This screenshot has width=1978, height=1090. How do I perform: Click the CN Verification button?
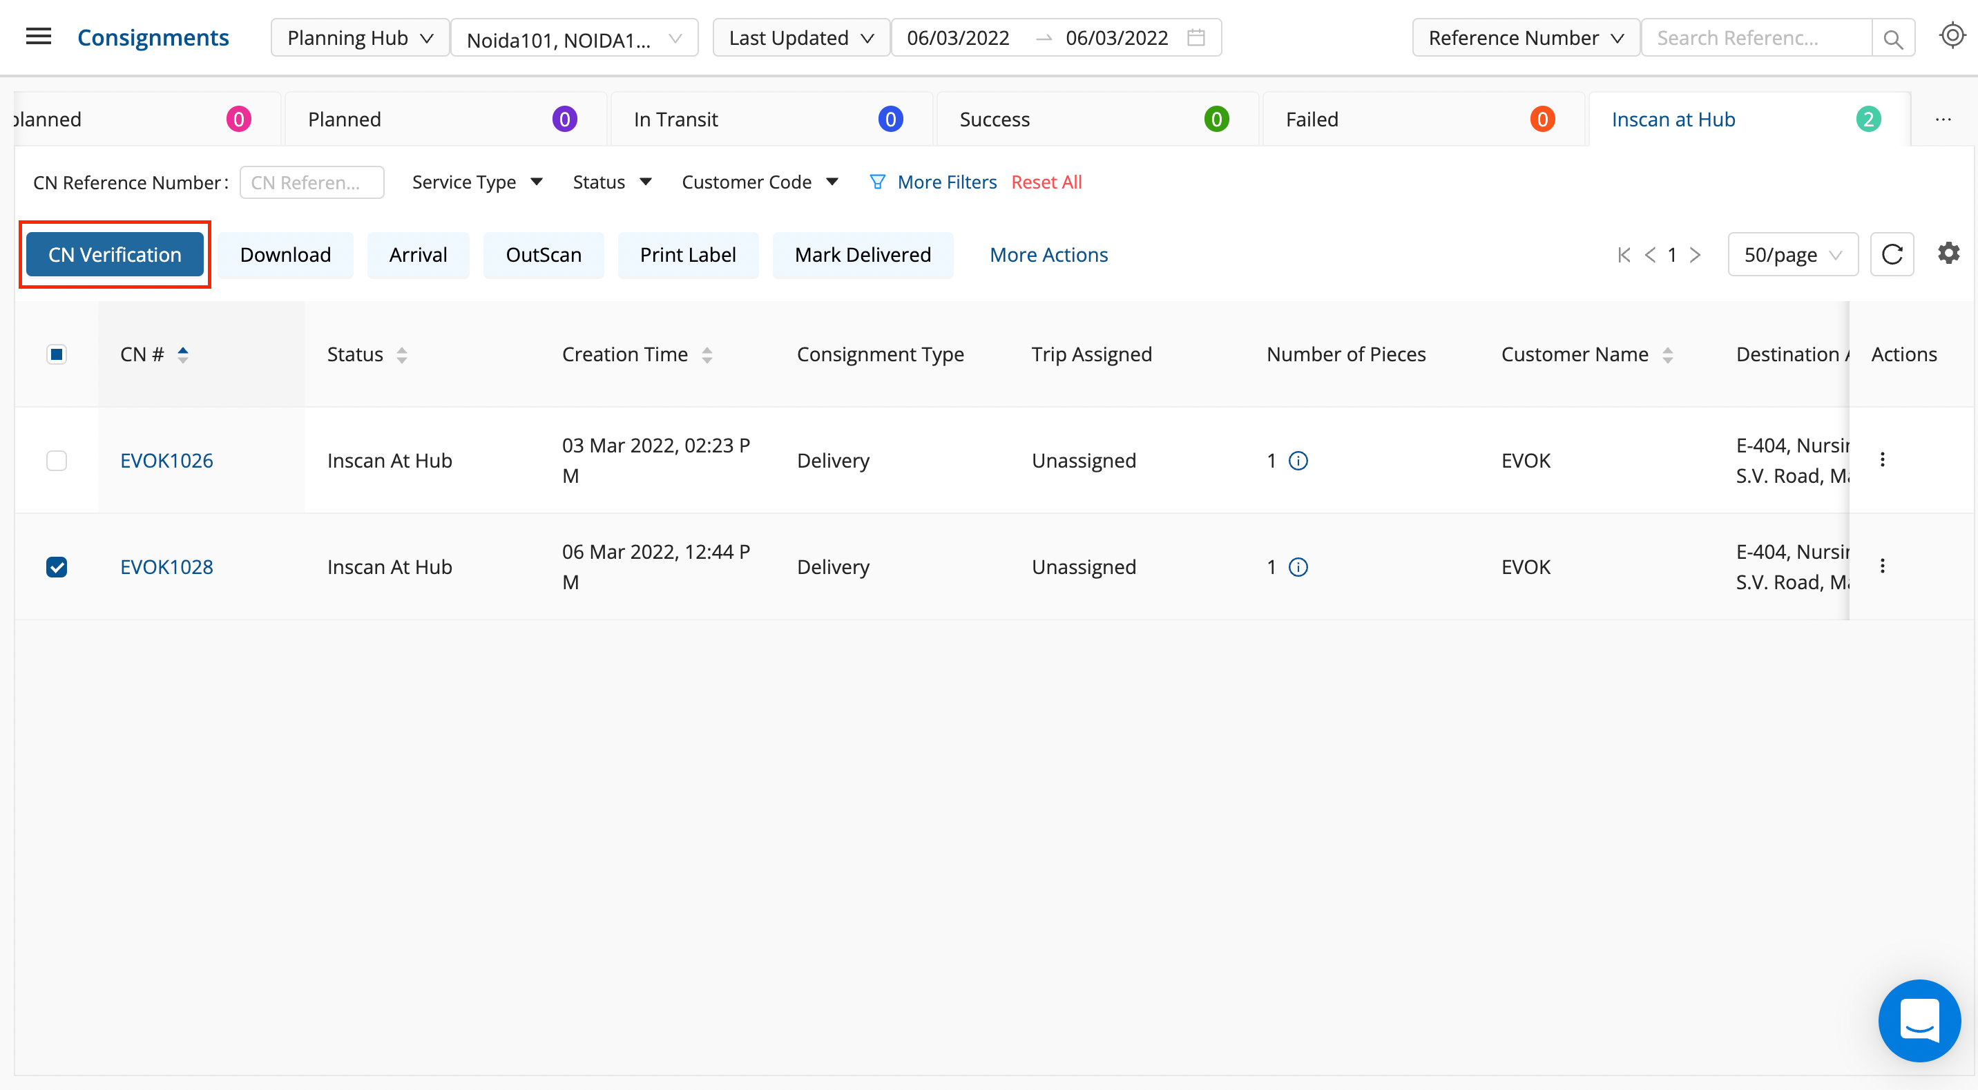[115, 254]
